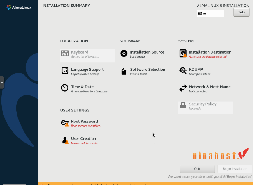
Task: Click the Help! button
Action: click(x=241, y=12)
